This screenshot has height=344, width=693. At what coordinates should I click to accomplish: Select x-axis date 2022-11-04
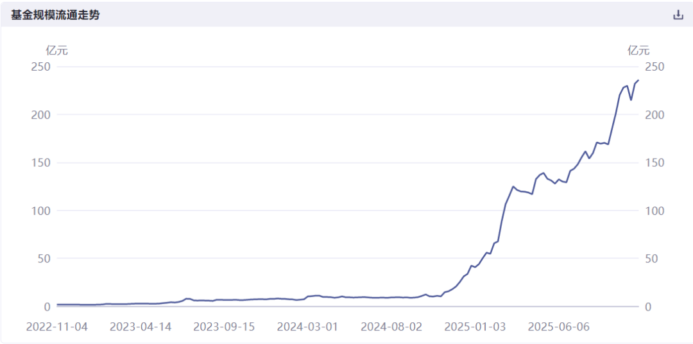[57, 327]
